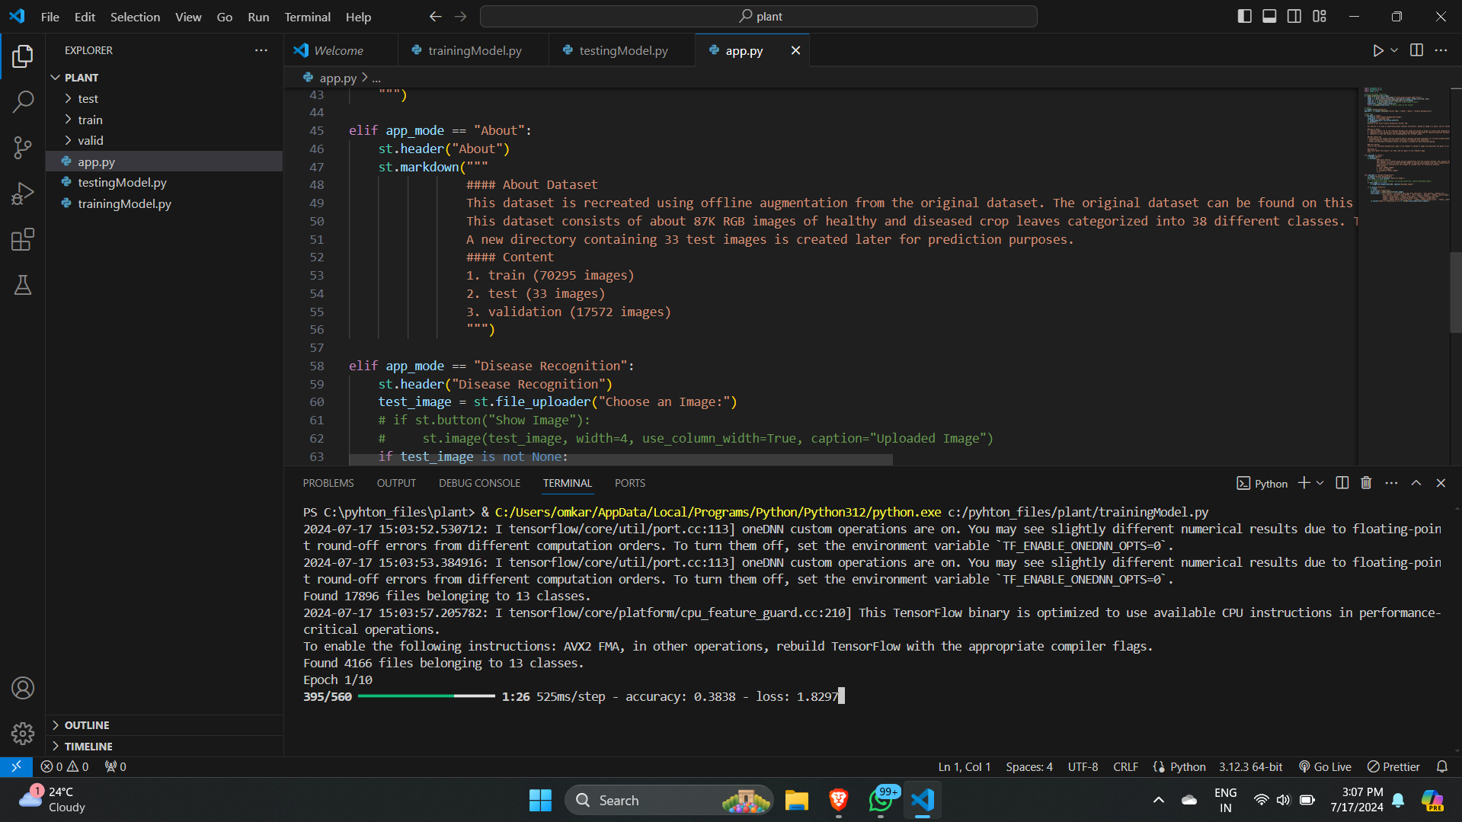Open the Terminal menu
The height and width of the screenshot is (822, 1462).
pyautogui.click(x=307, y=17)
